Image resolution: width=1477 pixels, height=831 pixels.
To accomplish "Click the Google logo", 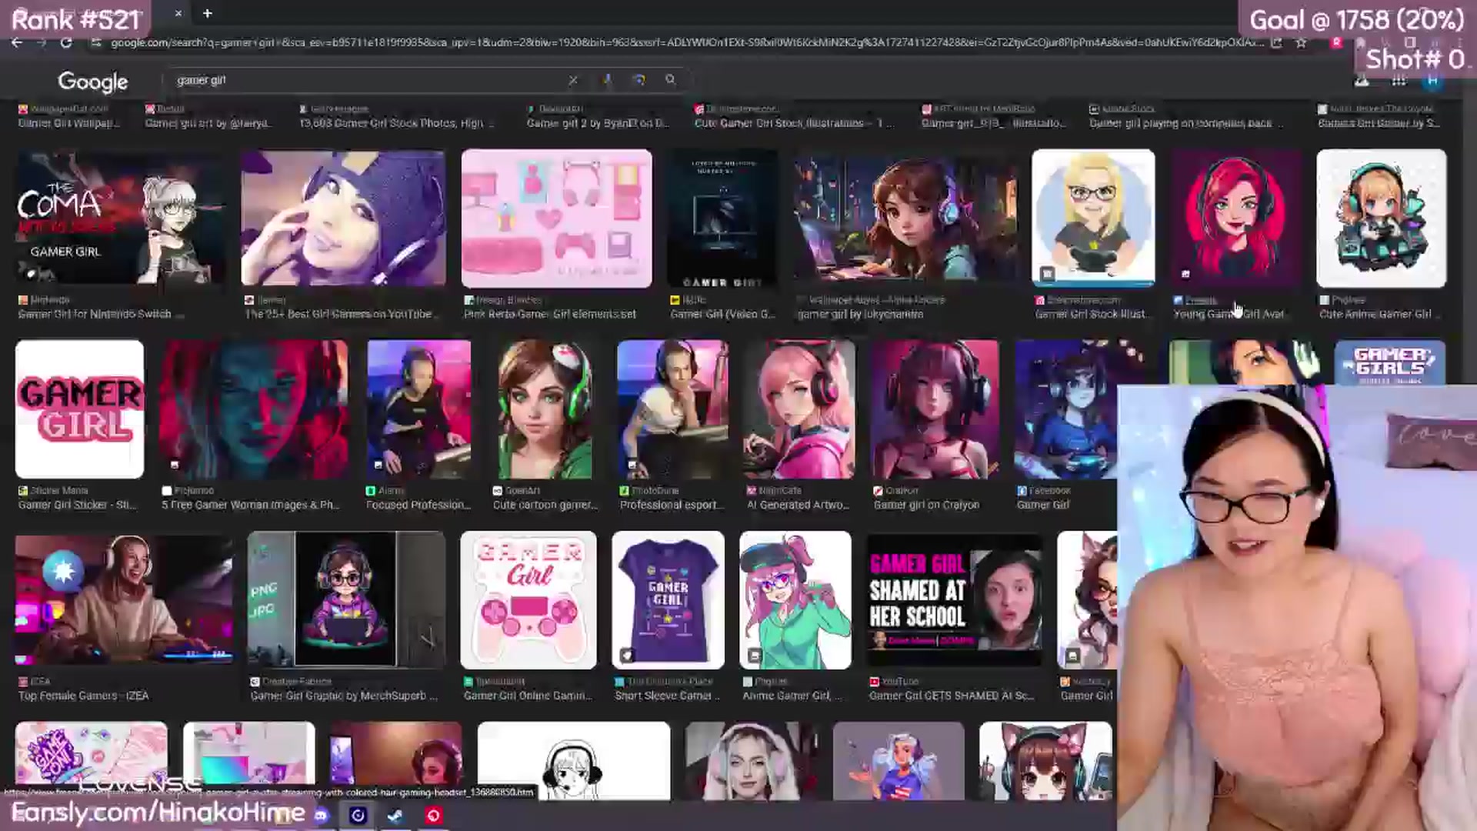I will click(x=92, y=81).
